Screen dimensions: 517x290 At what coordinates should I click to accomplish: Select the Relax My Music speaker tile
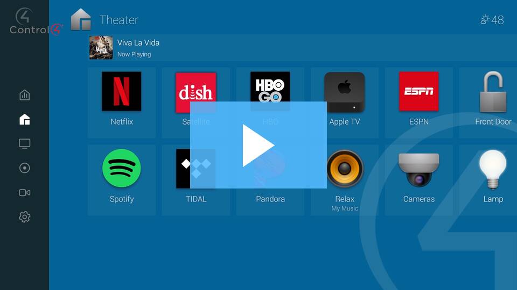pyautogui.click(x=345, y=180)
